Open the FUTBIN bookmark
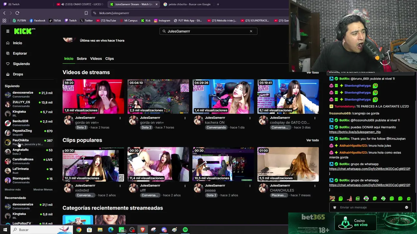This screenshot has height=234, width=417. 19,20
